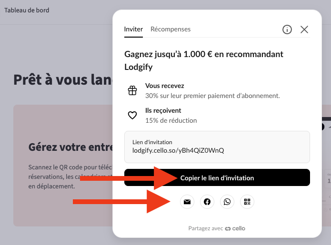The width and height of the screenshot is (331, 245).
Task: Switch to the Récompenses tab
Action: (171, 29)
